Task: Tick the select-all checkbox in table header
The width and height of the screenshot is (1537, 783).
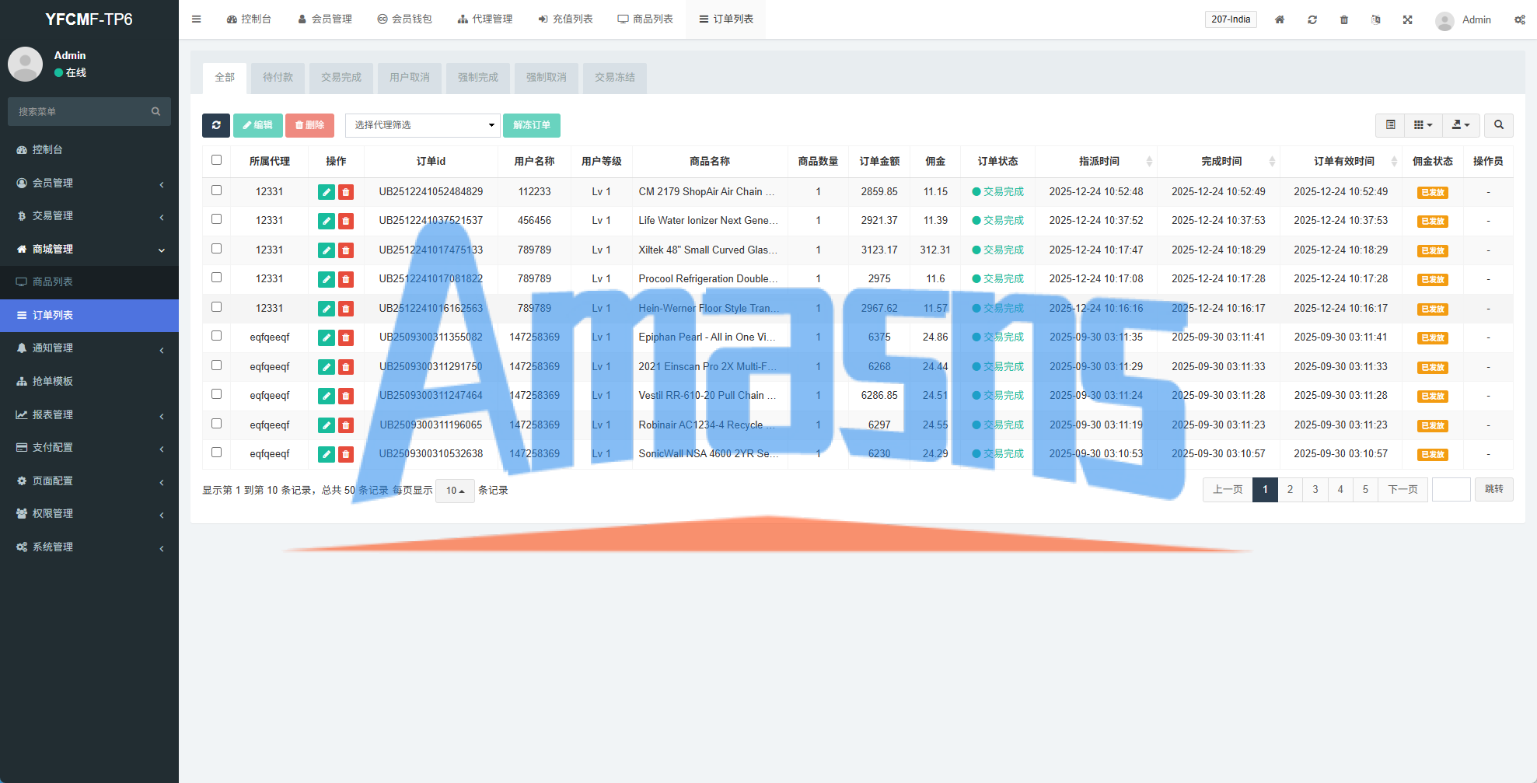Action: [x=217, y=160]
